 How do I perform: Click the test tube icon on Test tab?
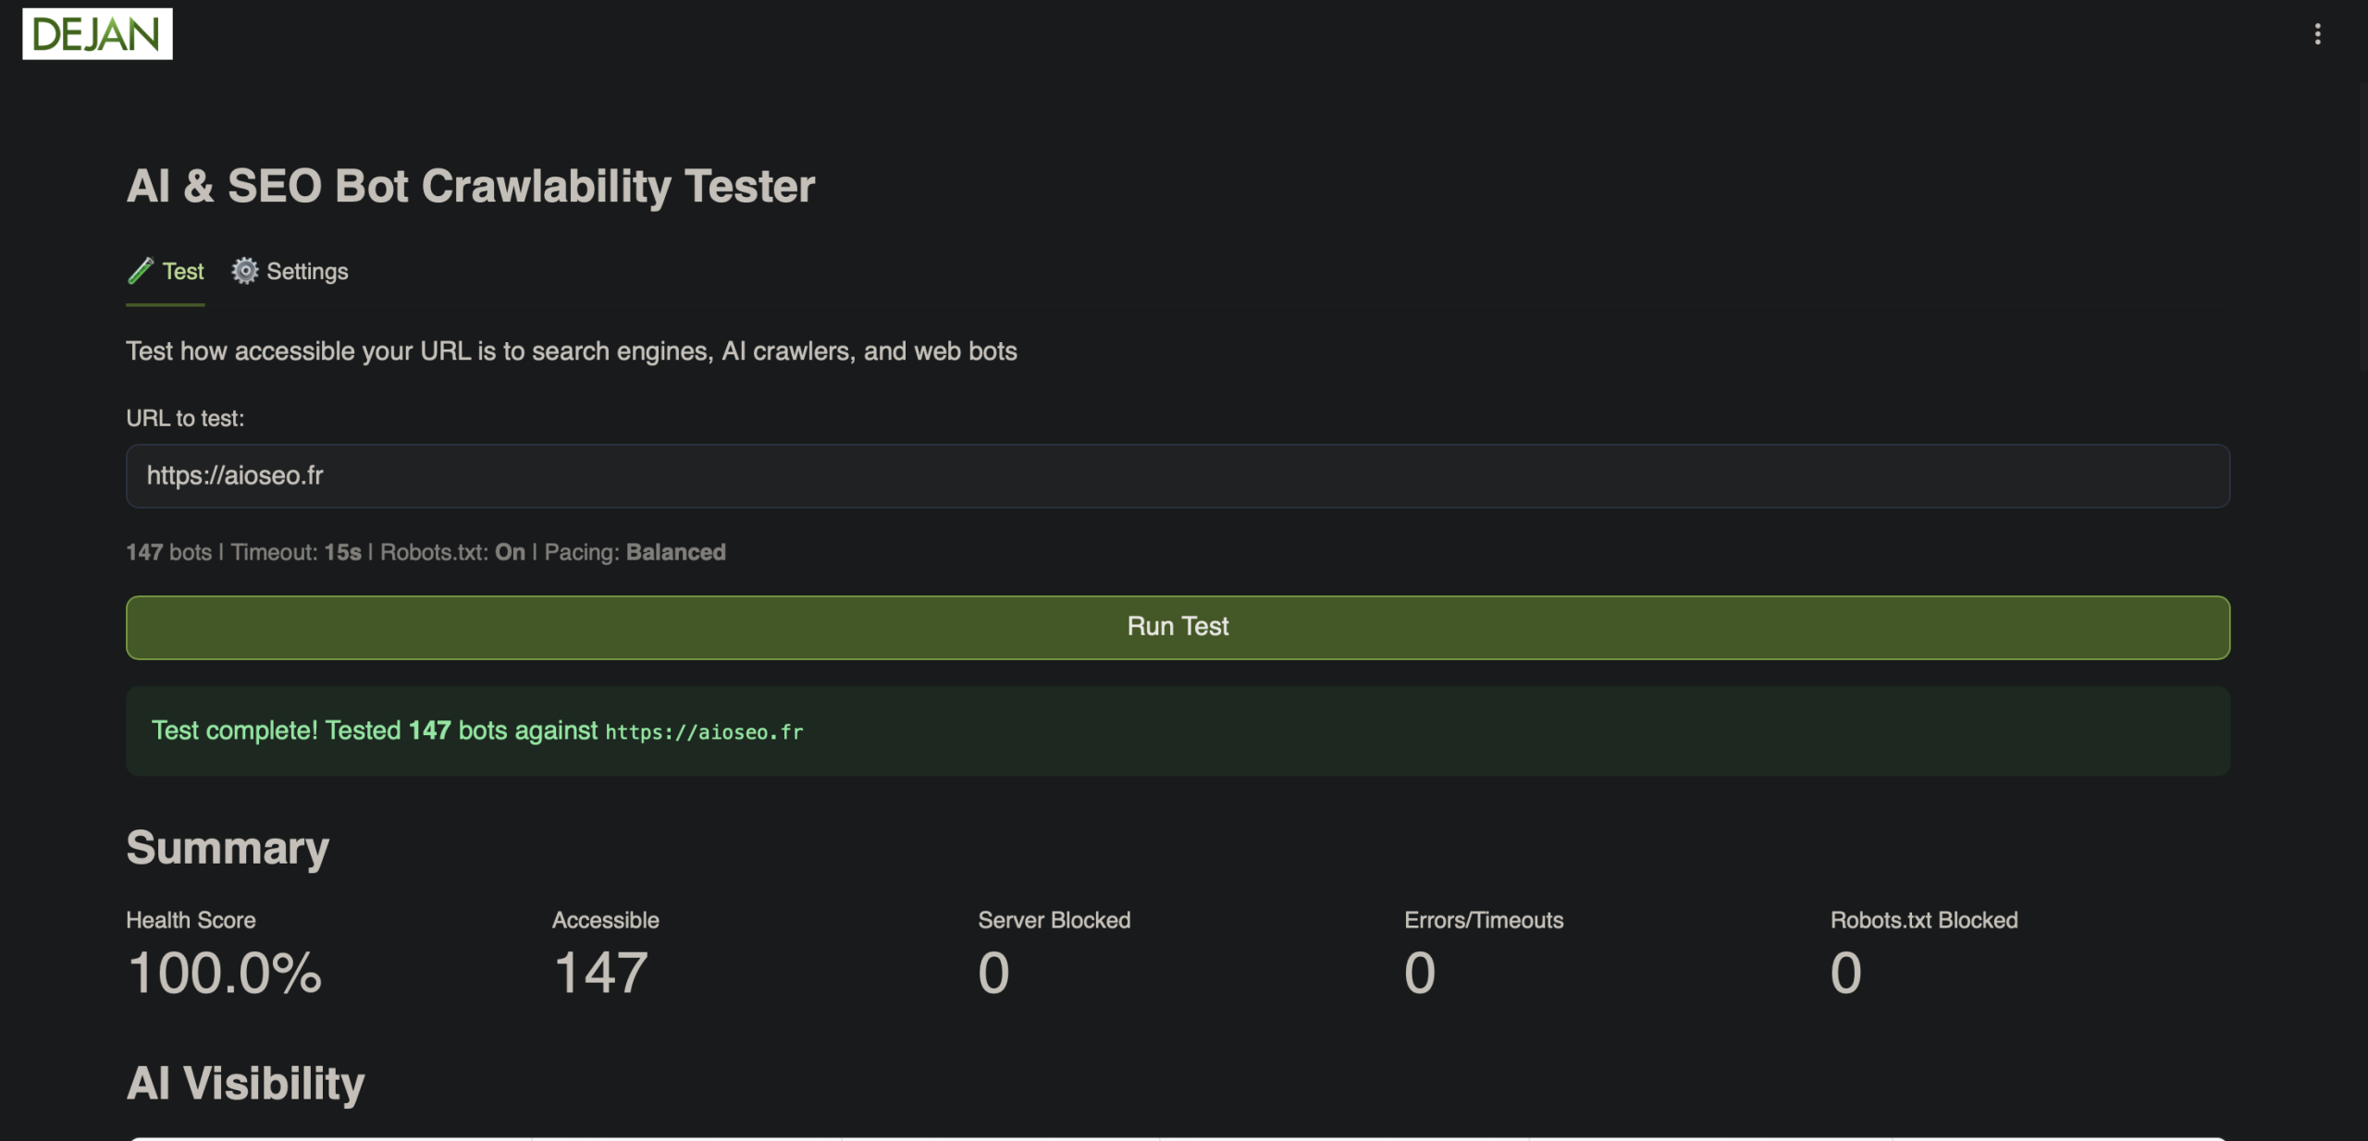pos(141,271)
